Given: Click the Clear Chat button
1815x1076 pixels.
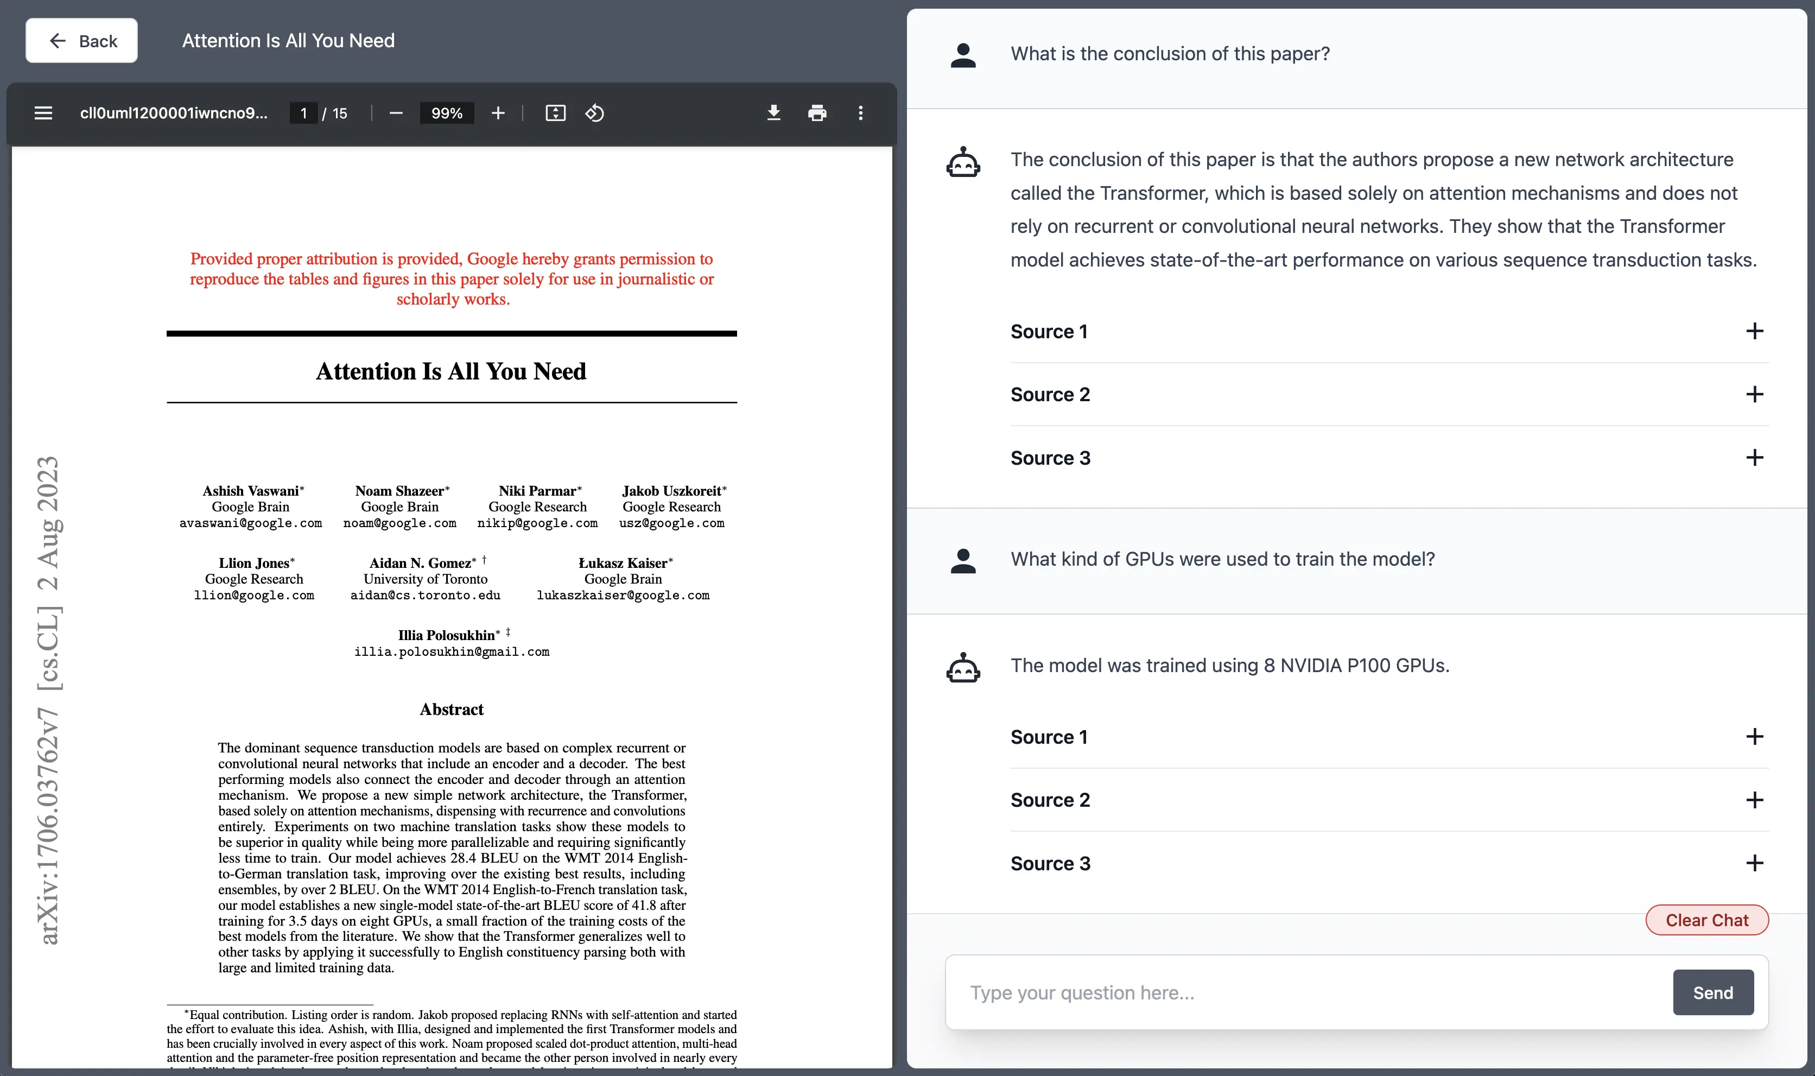Looking at the screenshot, I should click(1706, 920).
